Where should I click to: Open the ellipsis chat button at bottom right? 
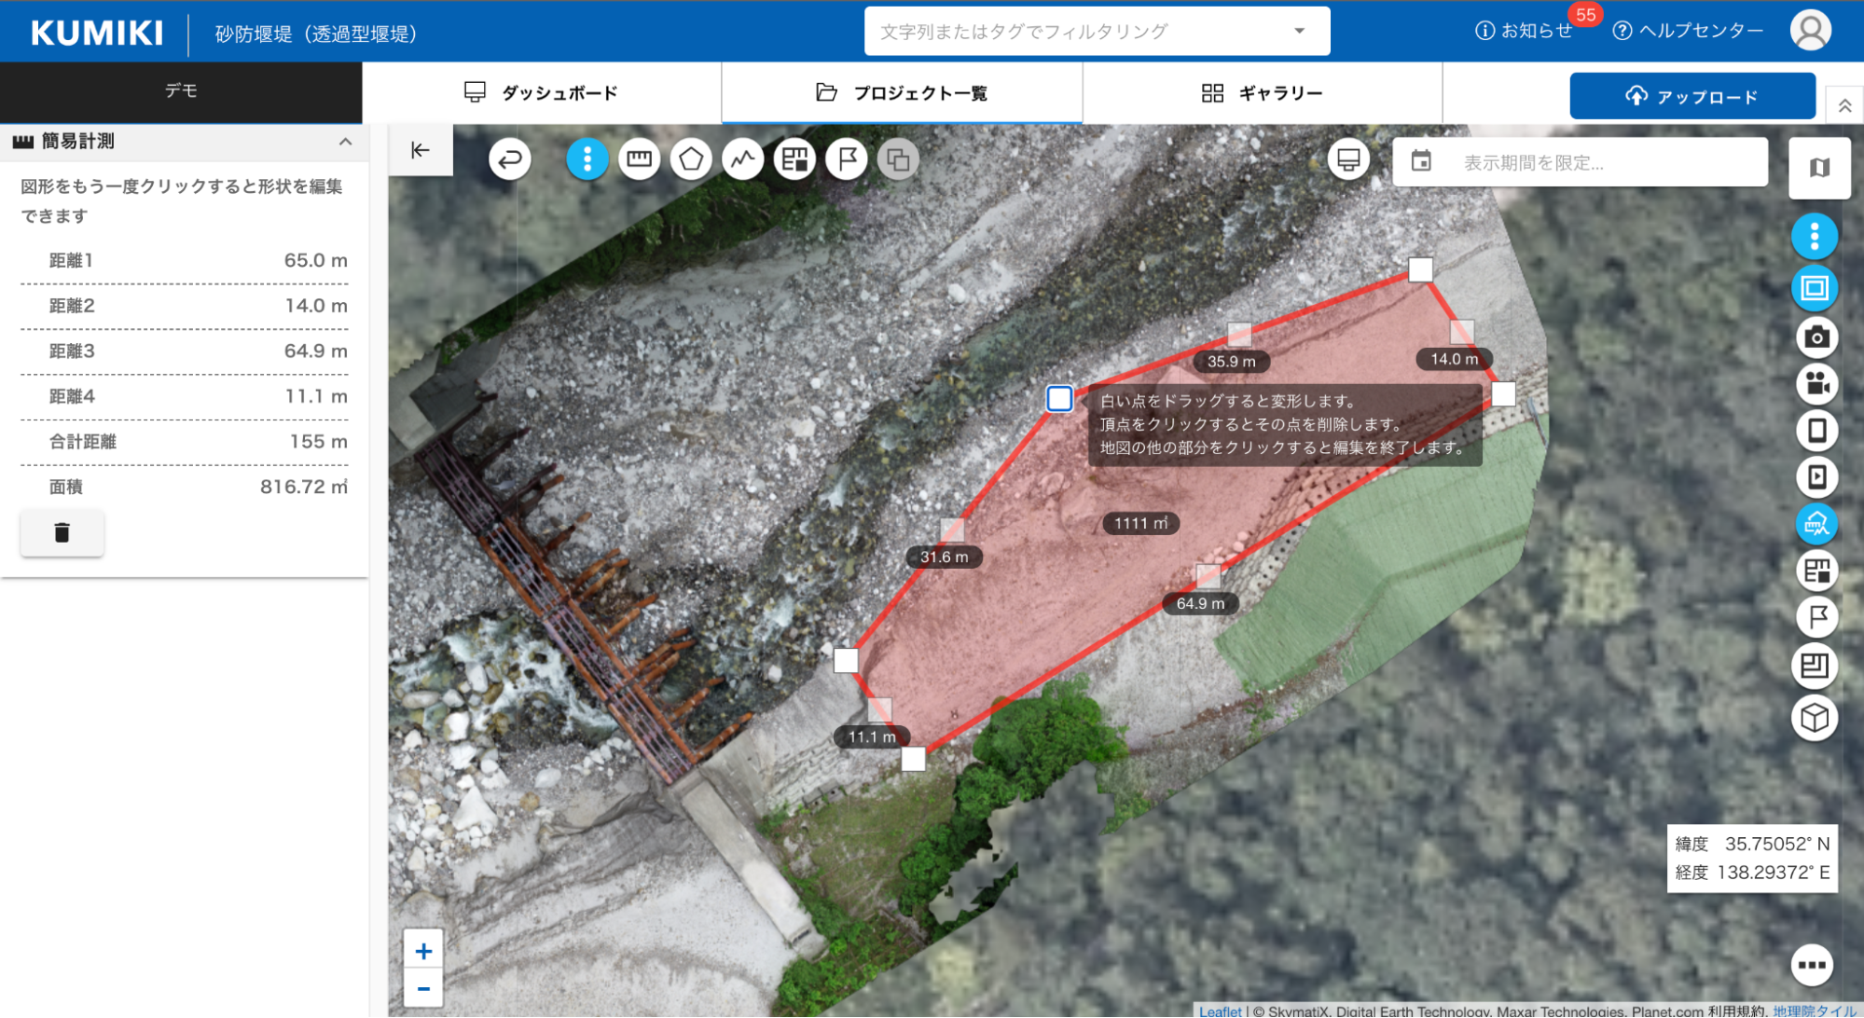click(1812, 965)
